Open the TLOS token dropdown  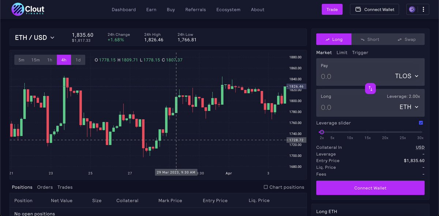coord(406,76)
